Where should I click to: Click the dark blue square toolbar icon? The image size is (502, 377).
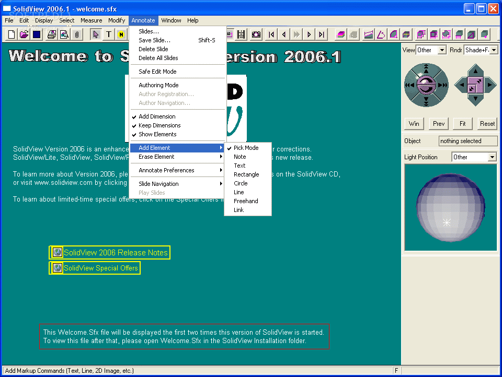pos(37,34)
